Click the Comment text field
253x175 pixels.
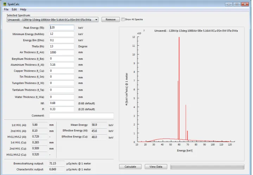(x=82, y=116)
